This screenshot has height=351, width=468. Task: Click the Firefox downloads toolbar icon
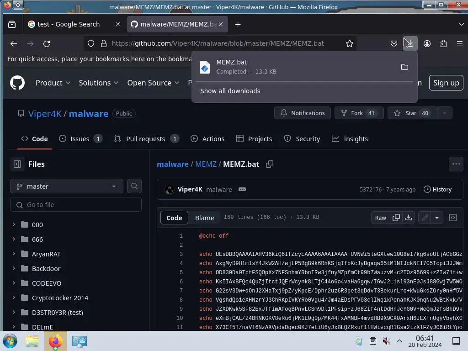click(410, 43)
